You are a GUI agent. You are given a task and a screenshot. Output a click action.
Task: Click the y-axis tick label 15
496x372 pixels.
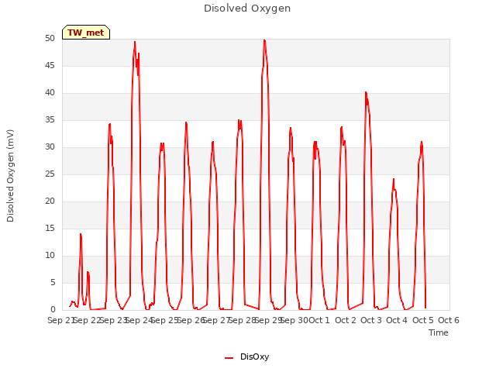click(x=50, y=228)
